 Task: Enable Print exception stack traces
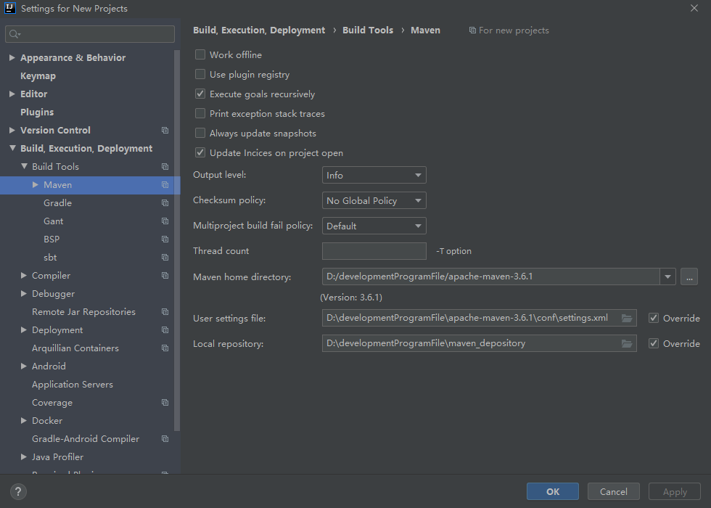point(200,113)
